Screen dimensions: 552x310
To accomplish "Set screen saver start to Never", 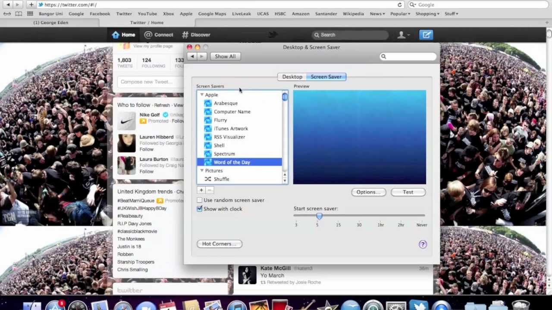I will [422, 225].
